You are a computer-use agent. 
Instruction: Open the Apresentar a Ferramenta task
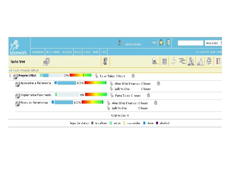(36, 83)
